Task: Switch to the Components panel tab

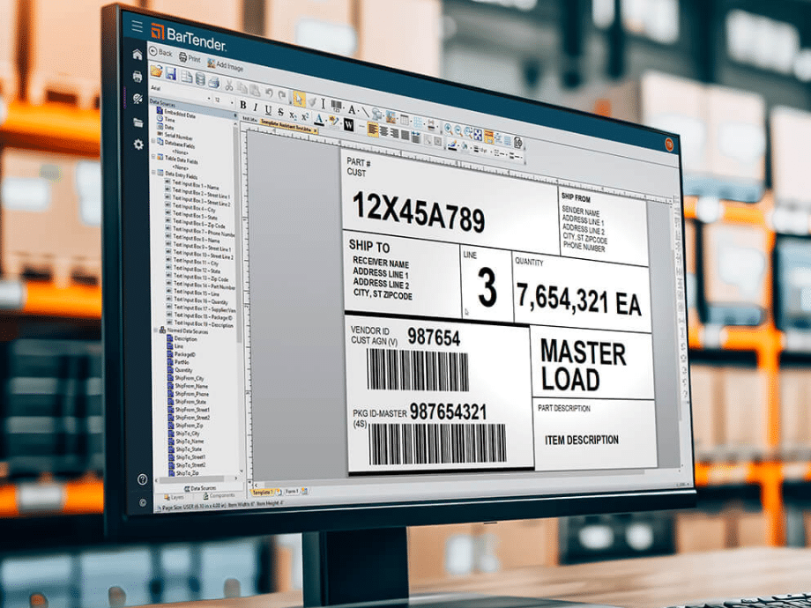Action: pos(219,495)
